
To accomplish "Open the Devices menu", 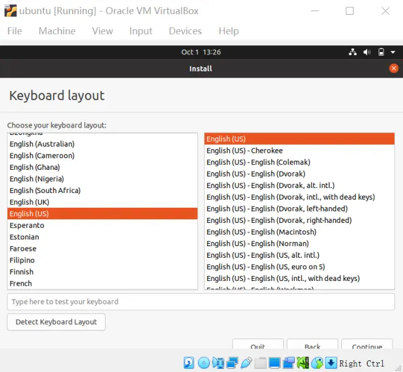I will pos(185,31).
